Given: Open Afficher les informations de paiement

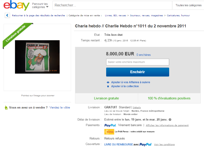Looking at the screenshot, I should pos(167,125).
